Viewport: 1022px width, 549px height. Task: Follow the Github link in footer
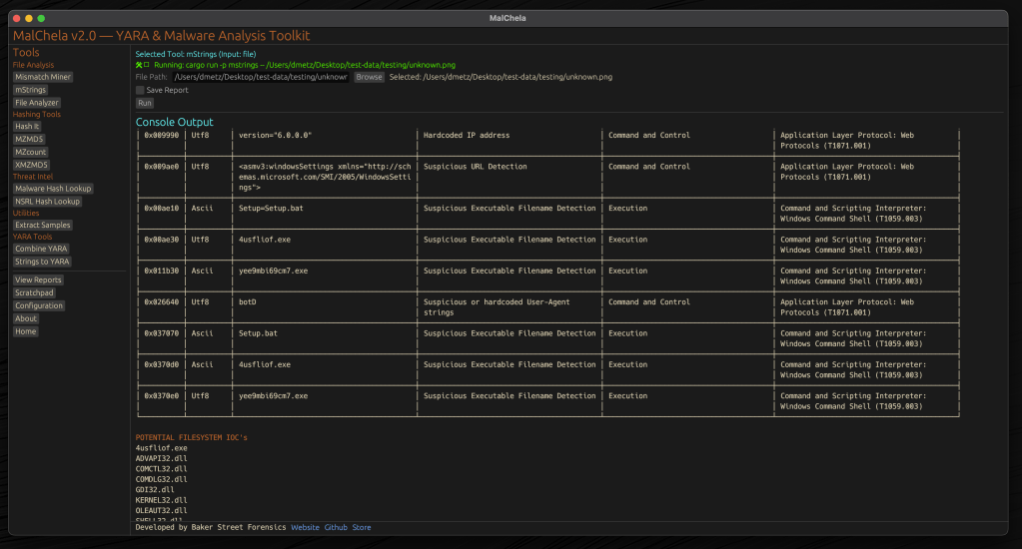(x=336, y=528)
